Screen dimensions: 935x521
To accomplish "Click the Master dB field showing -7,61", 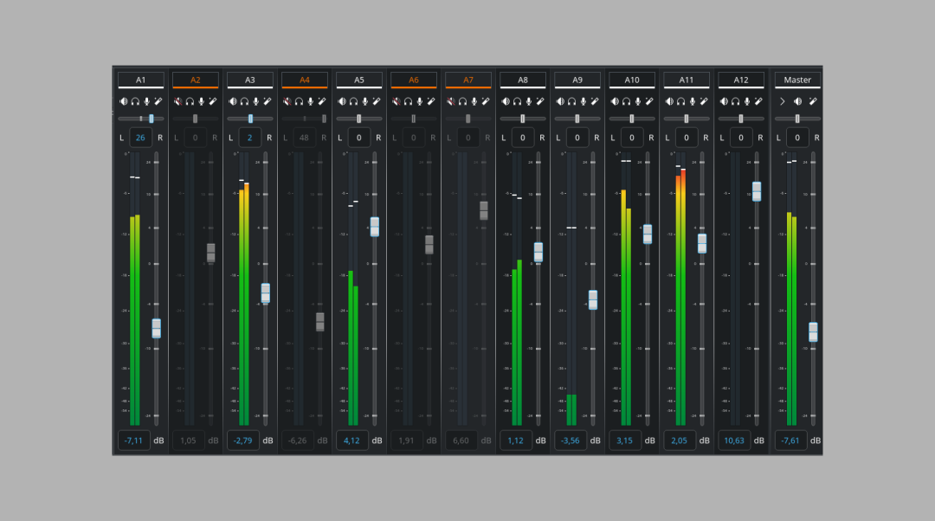I will coord(788,441).
